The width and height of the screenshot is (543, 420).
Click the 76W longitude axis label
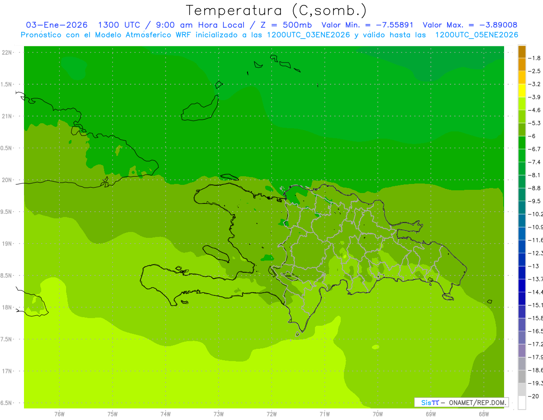click(59, 414)
